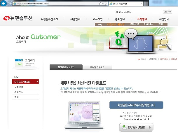The image size is (178, 133).
Task: Open the 교육사업 menu
Action: pos(97,19)
